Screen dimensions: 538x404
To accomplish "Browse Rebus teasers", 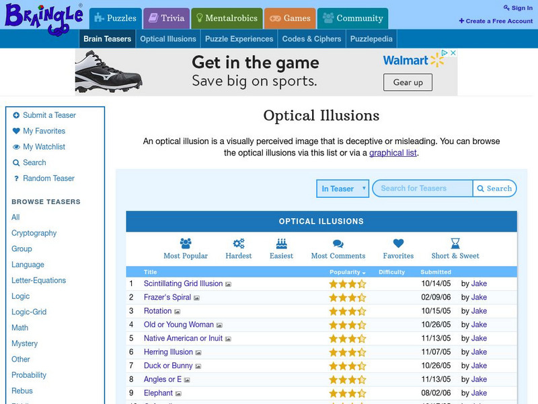I will tap(22, 391).
